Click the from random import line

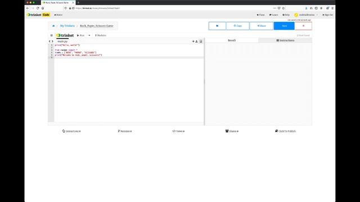click(x=66, y=50)
